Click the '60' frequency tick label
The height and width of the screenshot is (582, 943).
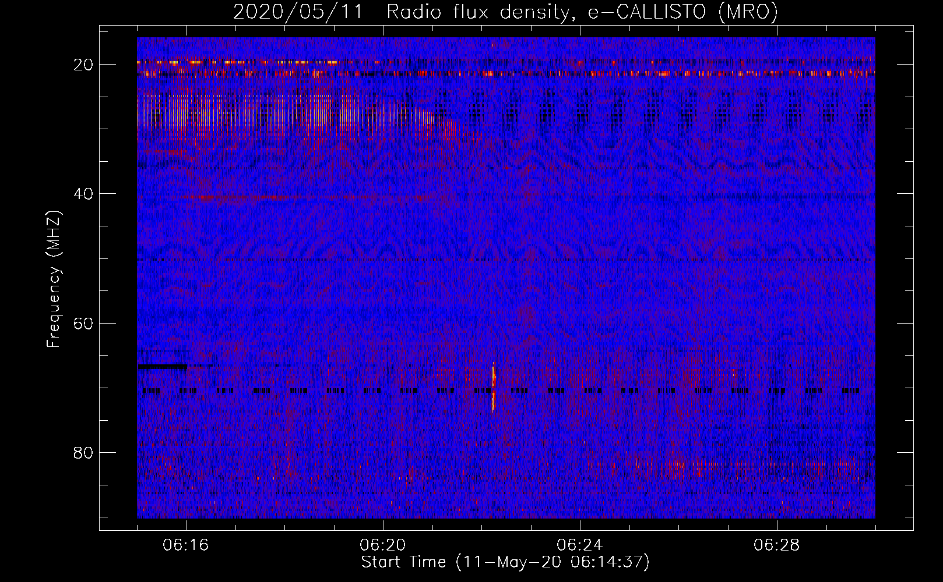tap(83, 324)
